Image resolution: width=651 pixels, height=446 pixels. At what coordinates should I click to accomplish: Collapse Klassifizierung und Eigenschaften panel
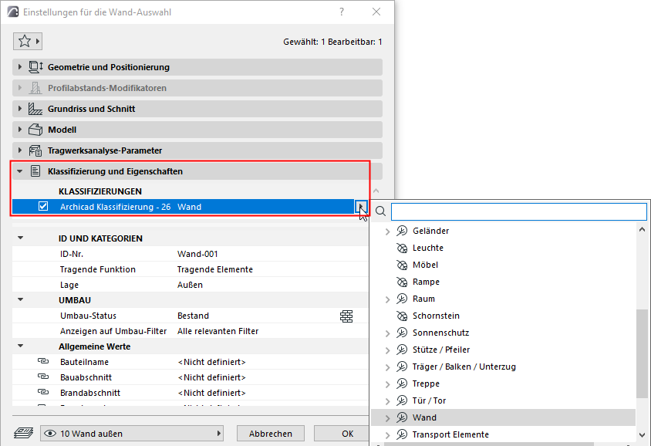tap(19, 171)
